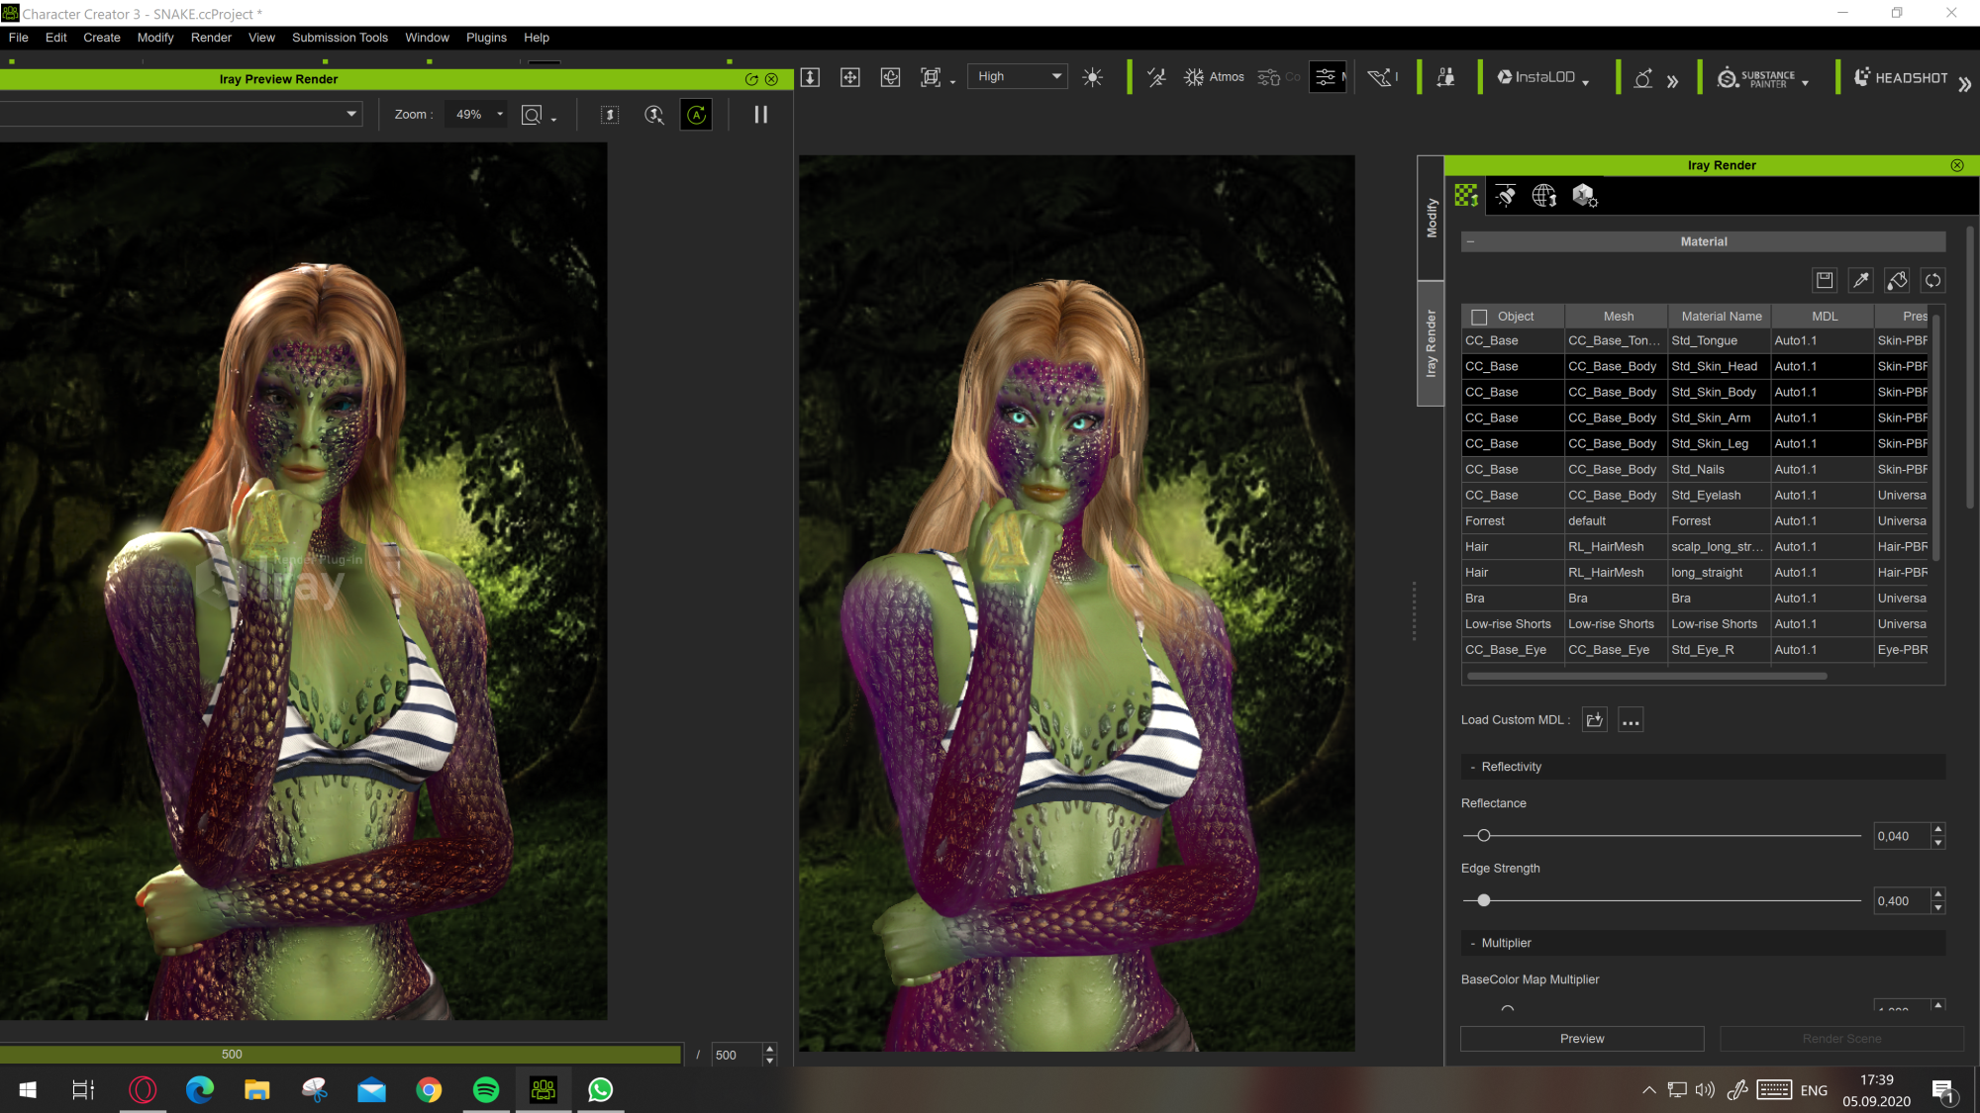This screenshot has width=1980, height=1113.
Task: Open the Iray Render settings cube icon
Action: 1584,196
